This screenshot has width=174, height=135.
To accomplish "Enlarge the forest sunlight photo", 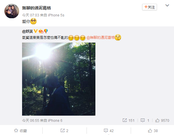I will click(x=59, y=79).
